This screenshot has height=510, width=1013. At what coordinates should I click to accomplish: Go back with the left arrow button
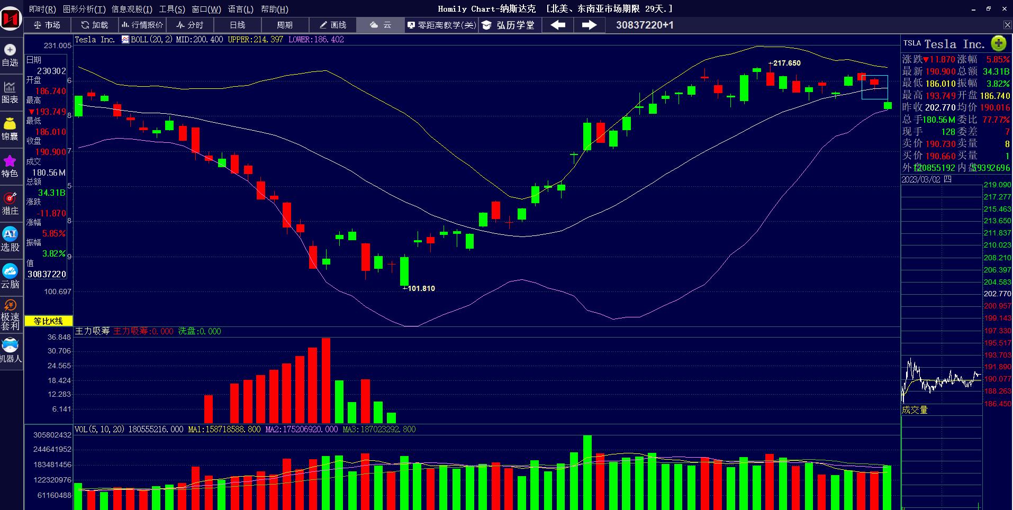[x=558, y=25]
